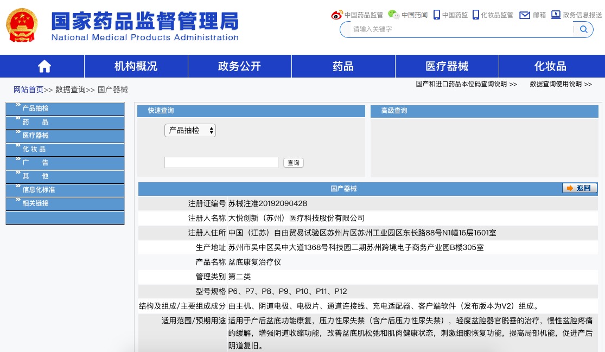
Task: Open 国产和进口药品本位码查询说明 link
Action: click(x=466, y=84)
